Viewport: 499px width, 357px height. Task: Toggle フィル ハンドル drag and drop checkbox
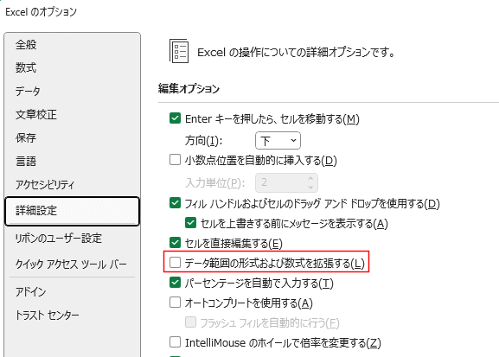[175, 203]
